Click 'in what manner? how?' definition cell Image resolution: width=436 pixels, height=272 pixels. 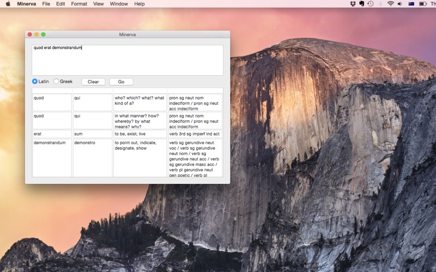pyautogui.click(x=140, y=120)
